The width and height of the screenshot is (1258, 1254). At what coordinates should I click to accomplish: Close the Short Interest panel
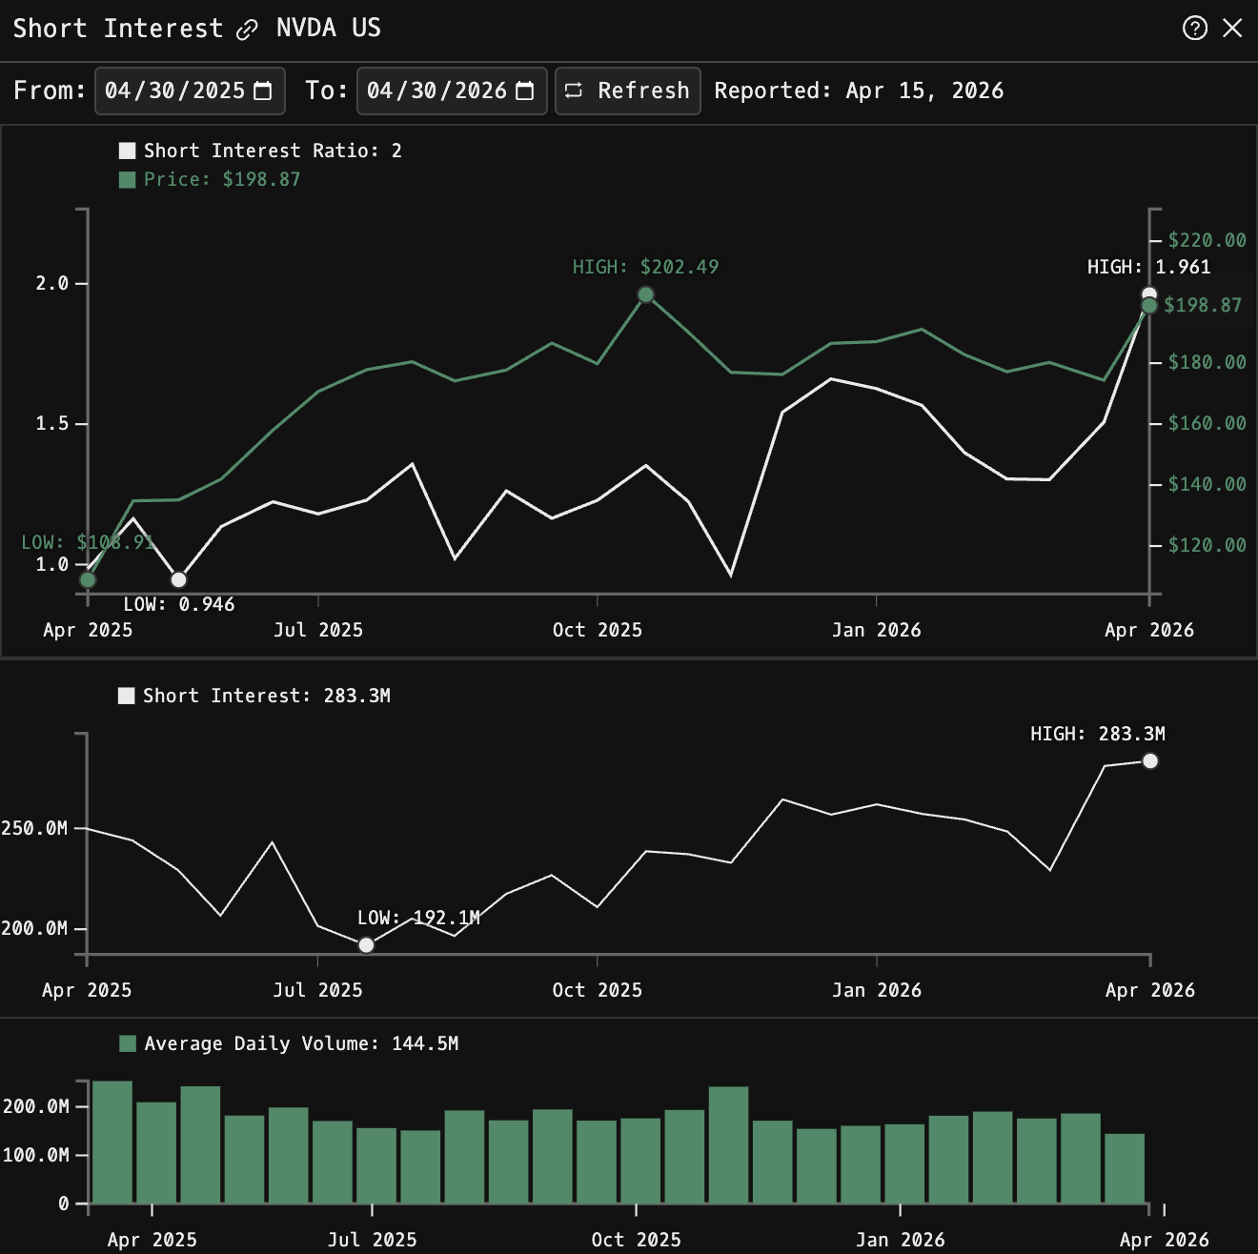pyautogui.click(x=1232, y=28)
